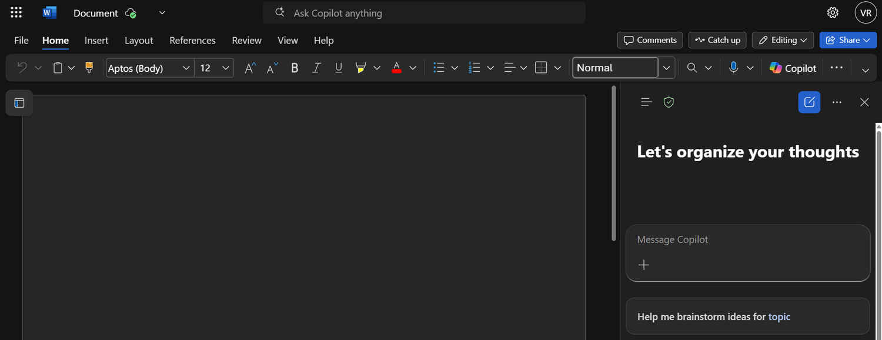Open the Comments button
This screenshot has width=882, height=340.
(x=650, y=40)
